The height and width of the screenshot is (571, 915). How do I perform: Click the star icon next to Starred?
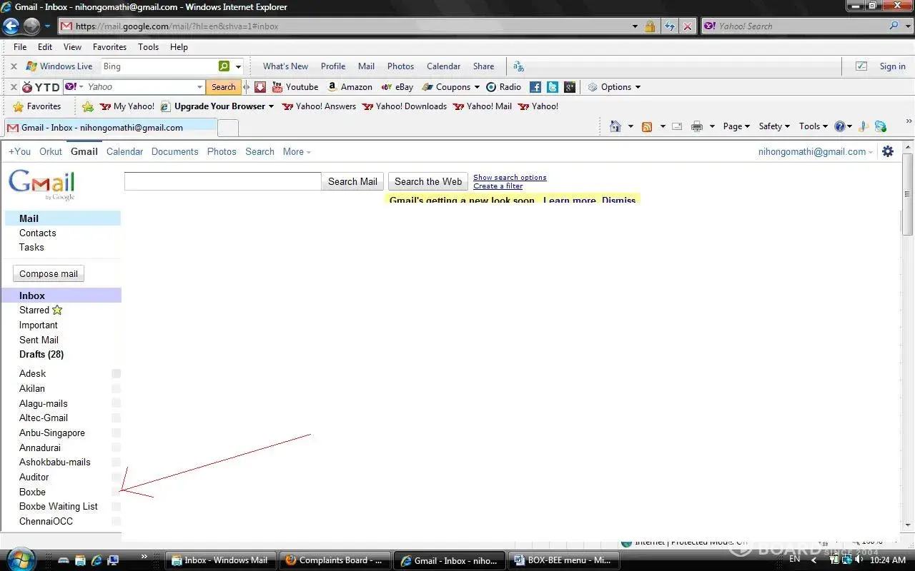pos(57,310)
